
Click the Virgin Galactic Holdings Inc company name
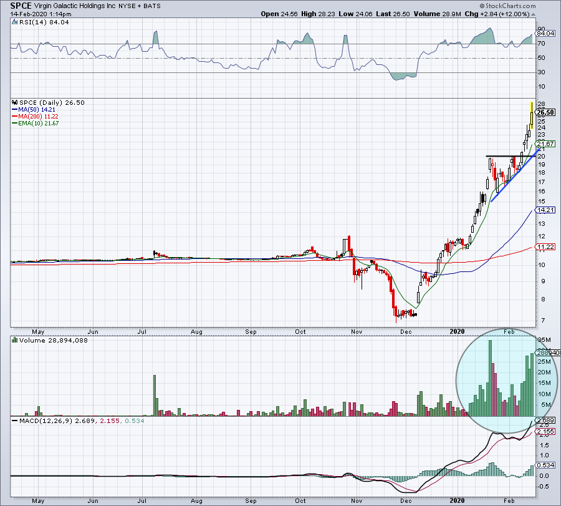click(x=75, y=6)
